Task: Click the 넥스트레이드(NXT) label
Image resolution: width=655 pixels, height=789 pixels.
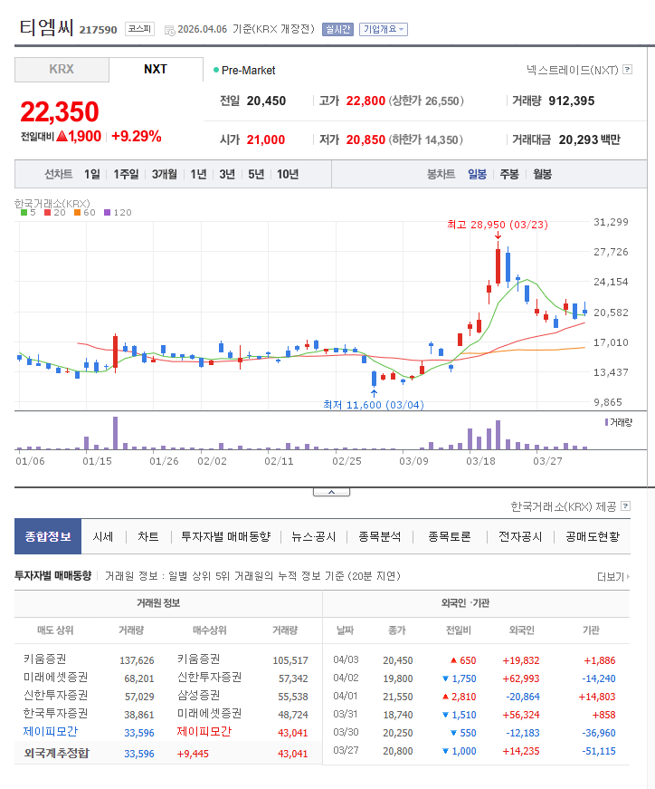Action: [572, 70]
